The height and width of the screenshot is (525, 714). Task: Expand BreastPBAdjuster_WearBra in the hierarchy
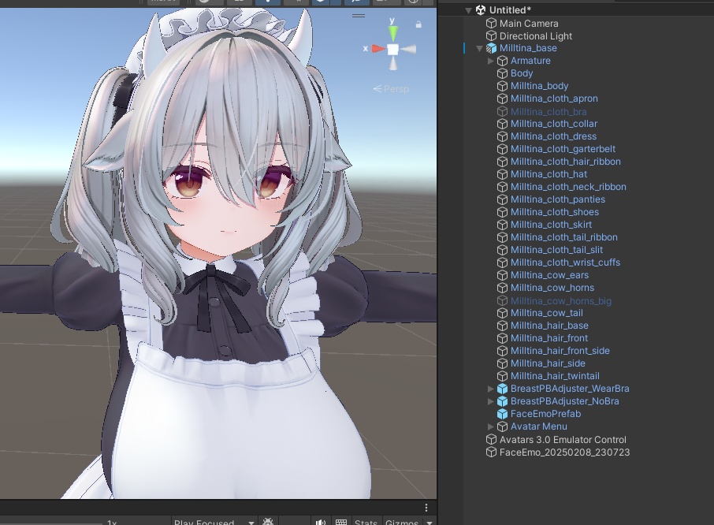(491, 388)
